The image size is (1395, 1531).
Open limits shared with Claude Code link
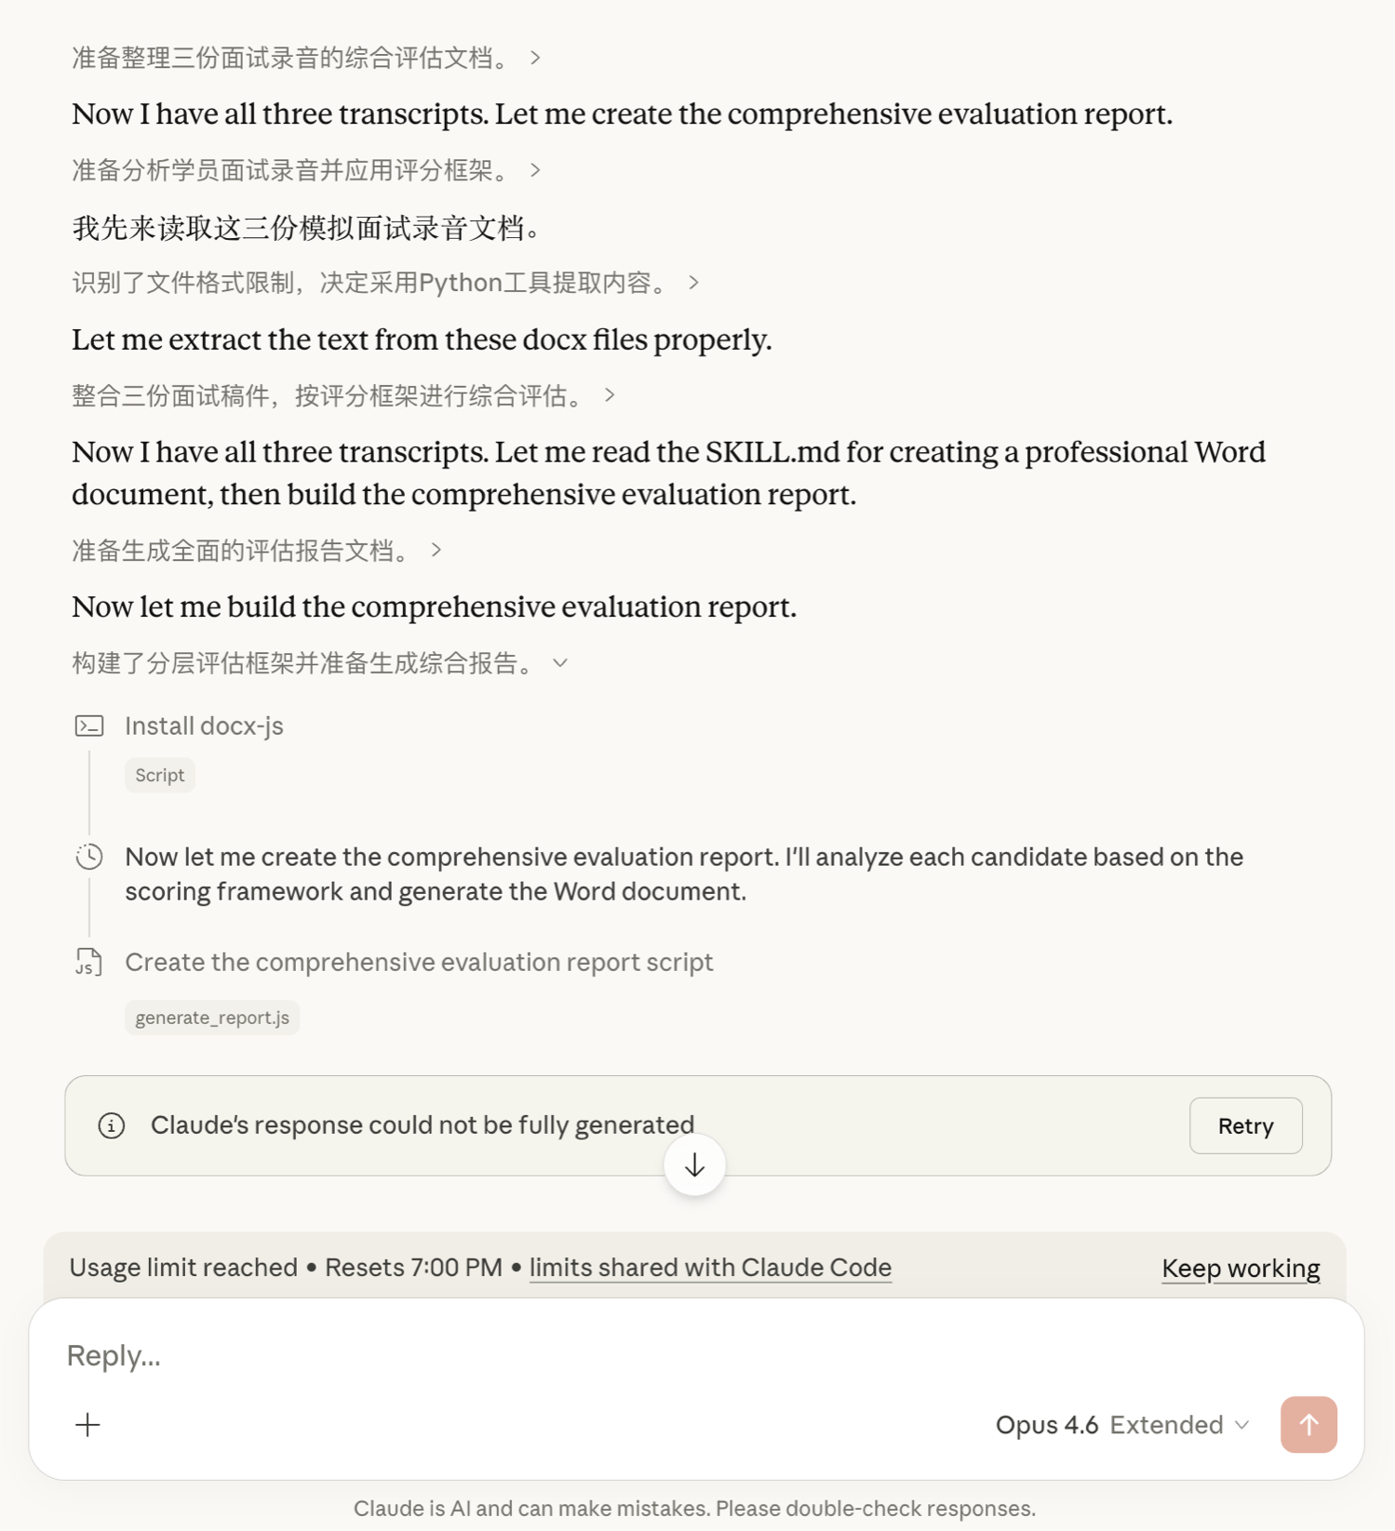[x=710, y=1268]
